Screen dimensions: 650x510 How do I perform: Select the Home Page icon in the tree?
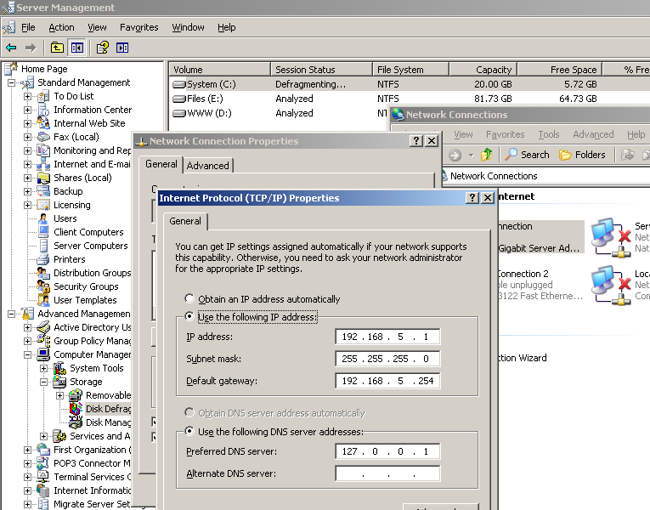pyautogui.click(x=12, y=68)
